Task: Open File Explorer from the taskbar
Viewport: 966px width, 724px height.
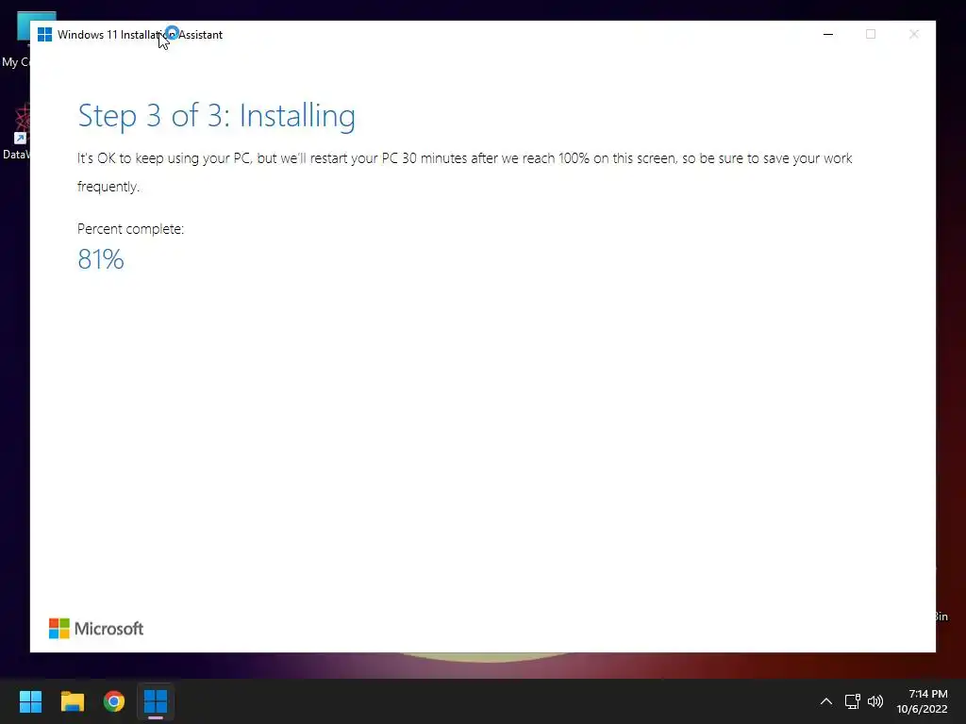Action: [x=72, y=701]
